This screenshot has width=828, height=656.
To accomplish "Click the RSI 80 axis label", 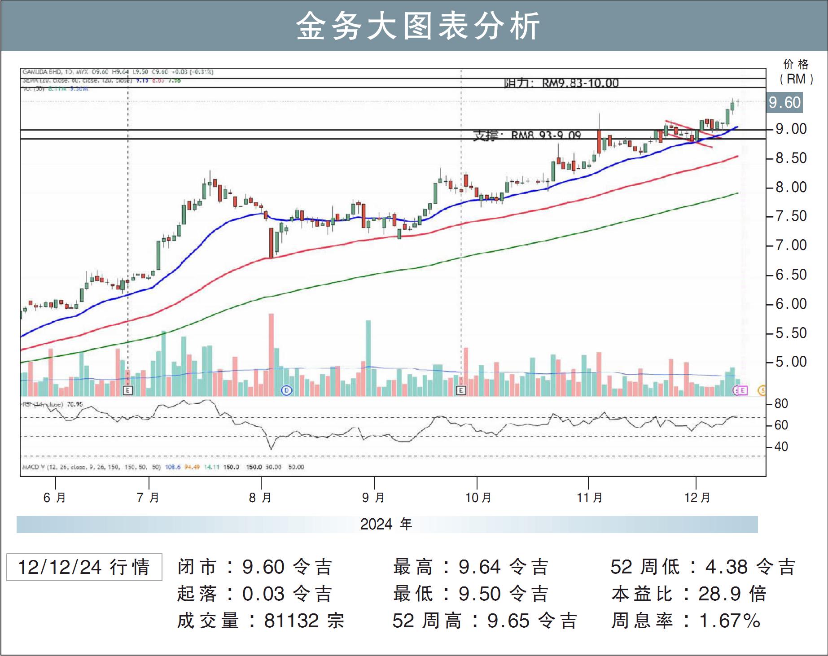I will 781,404.
